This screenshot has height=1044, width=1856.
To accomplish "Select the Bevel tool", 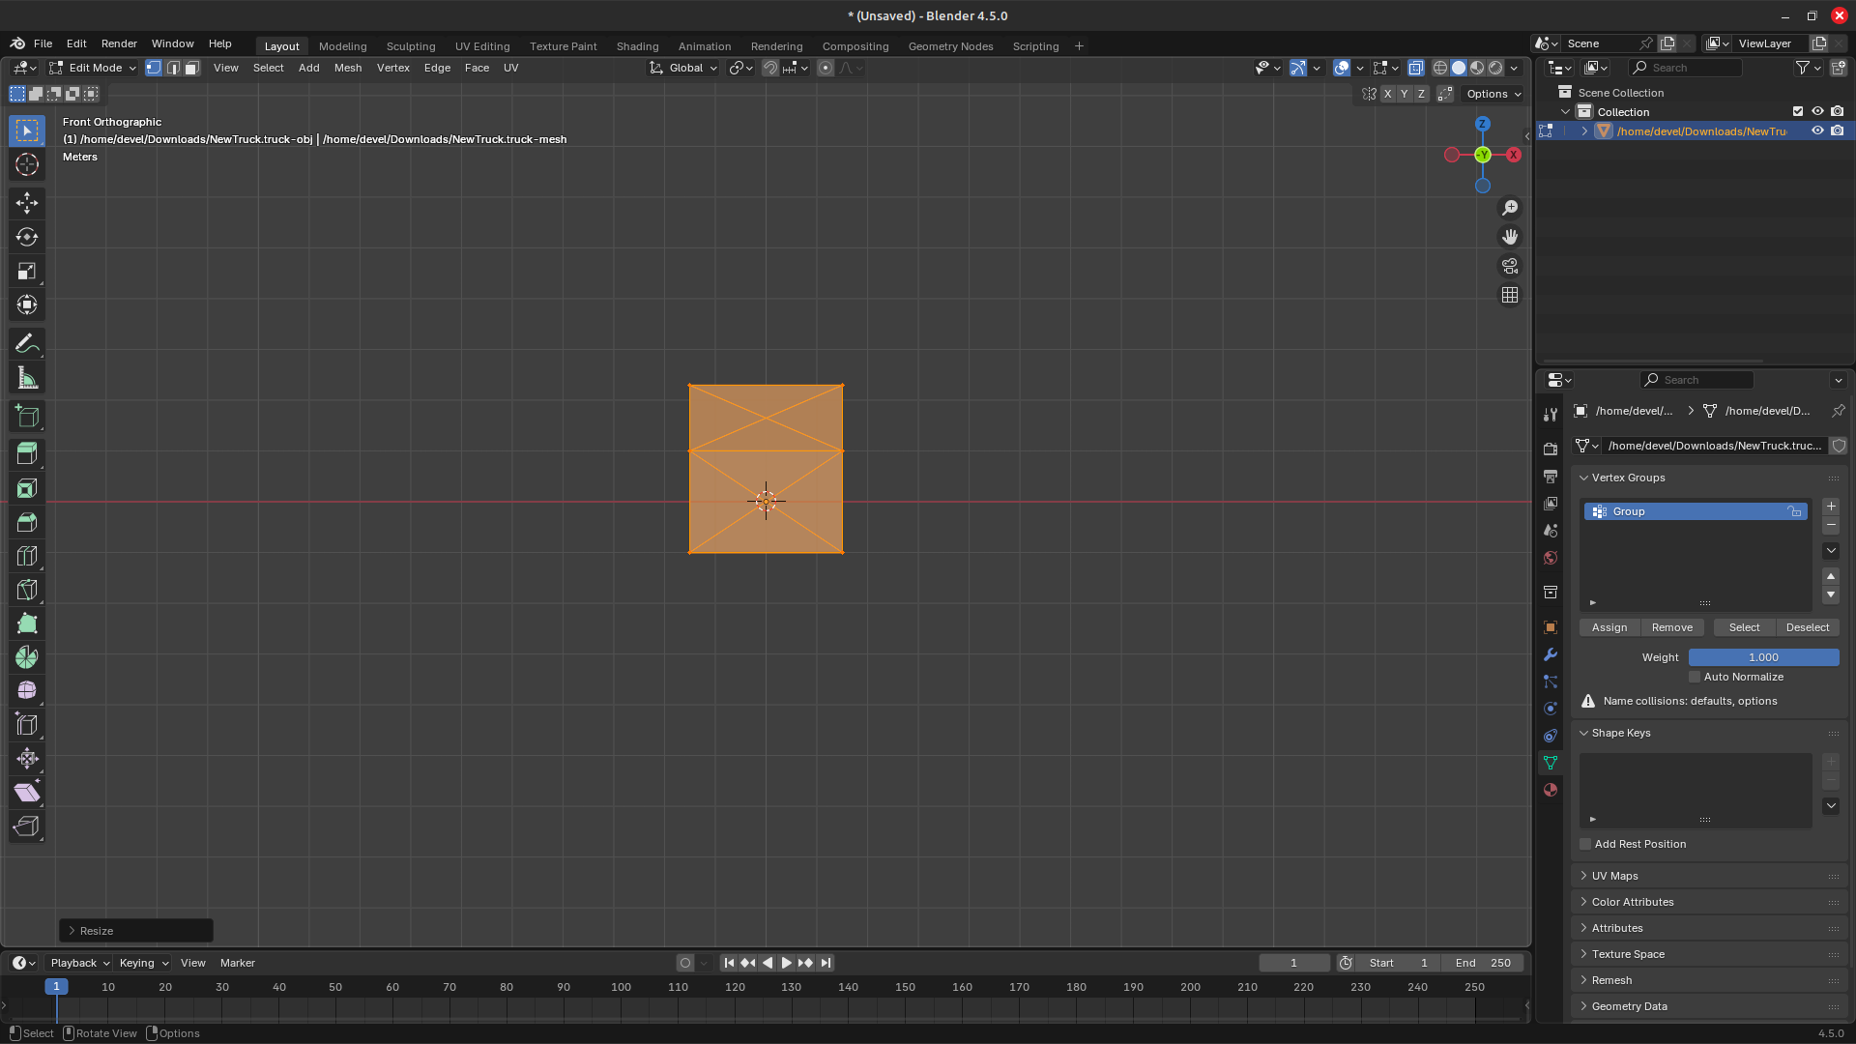I will (27, 522).
